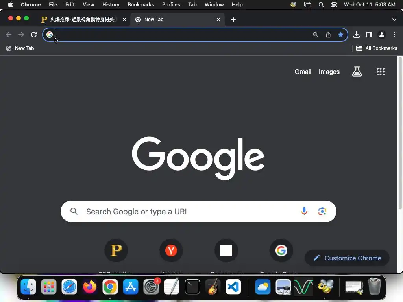403x302 pixels.
Task: Open the Trash in the Dock
Action: coord(375,287)
